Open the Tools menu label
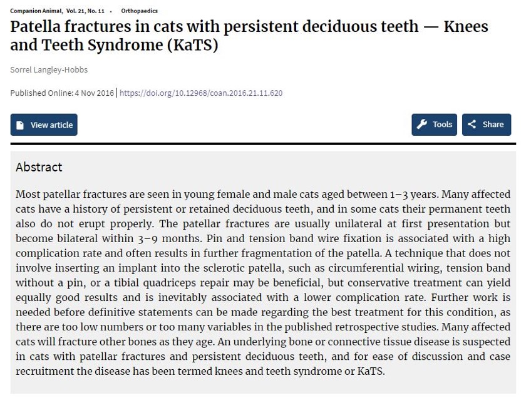526x403 pixels. tap(443, 125)
